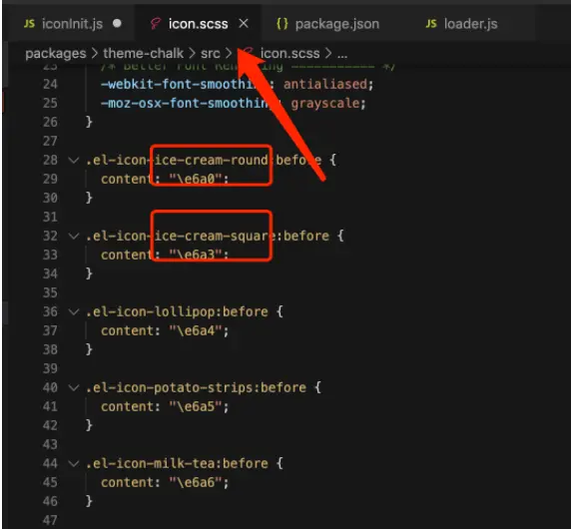Click the JS file icon on iconInit.js tab
This screenshot has height=529, width=571.
coord(29,24)
